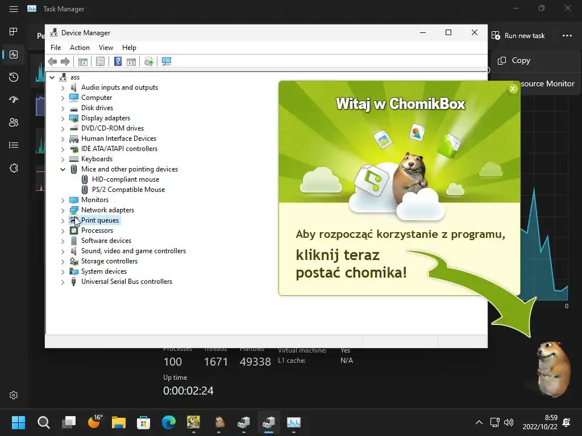Open App history icon in Task Manager sidebar
The width and height of the screenshot is (582, 436).
[x=14, y=77]
